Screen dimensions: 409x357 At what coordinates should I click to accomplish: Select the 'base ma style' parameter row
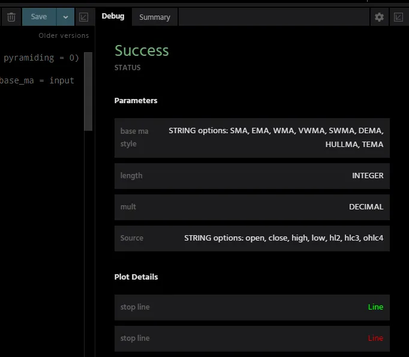tap(252, 138)
